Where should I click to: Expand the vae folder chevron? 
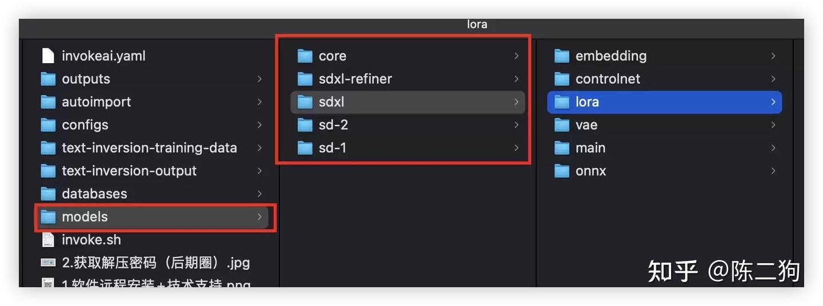(x=773, y=125)
